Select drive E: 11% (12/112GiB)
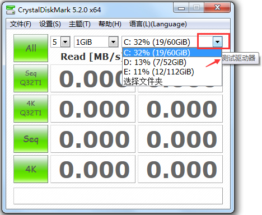Viewport: 262px width, 215px height. pyautogui.click(x=172, y=72)
